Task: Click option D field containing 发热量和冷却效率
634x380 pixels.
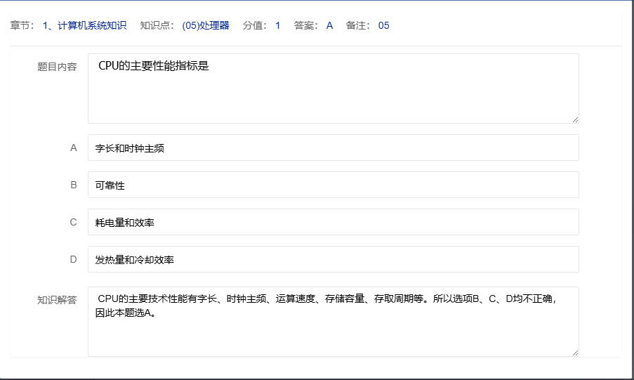Action: click(x=333, y=260)
